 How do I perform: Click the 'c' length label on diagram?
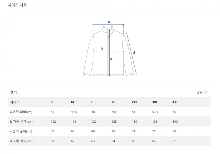click(x=111, y=59)
